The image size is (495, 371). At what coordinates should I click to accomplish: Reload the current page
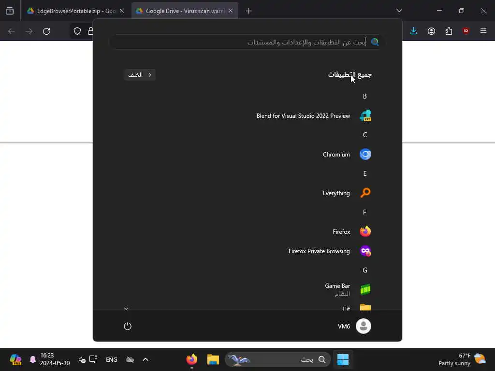[46, 31]
